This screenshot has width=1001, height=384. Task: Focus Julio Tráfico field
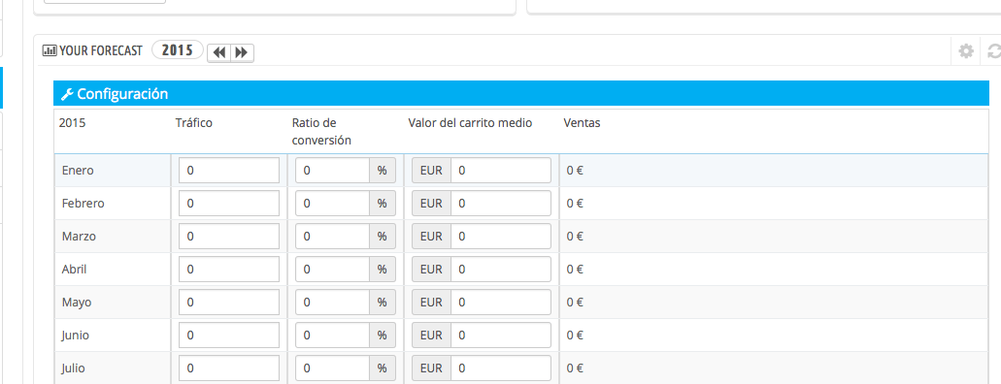pyautogui.click(x=229, y=368)
